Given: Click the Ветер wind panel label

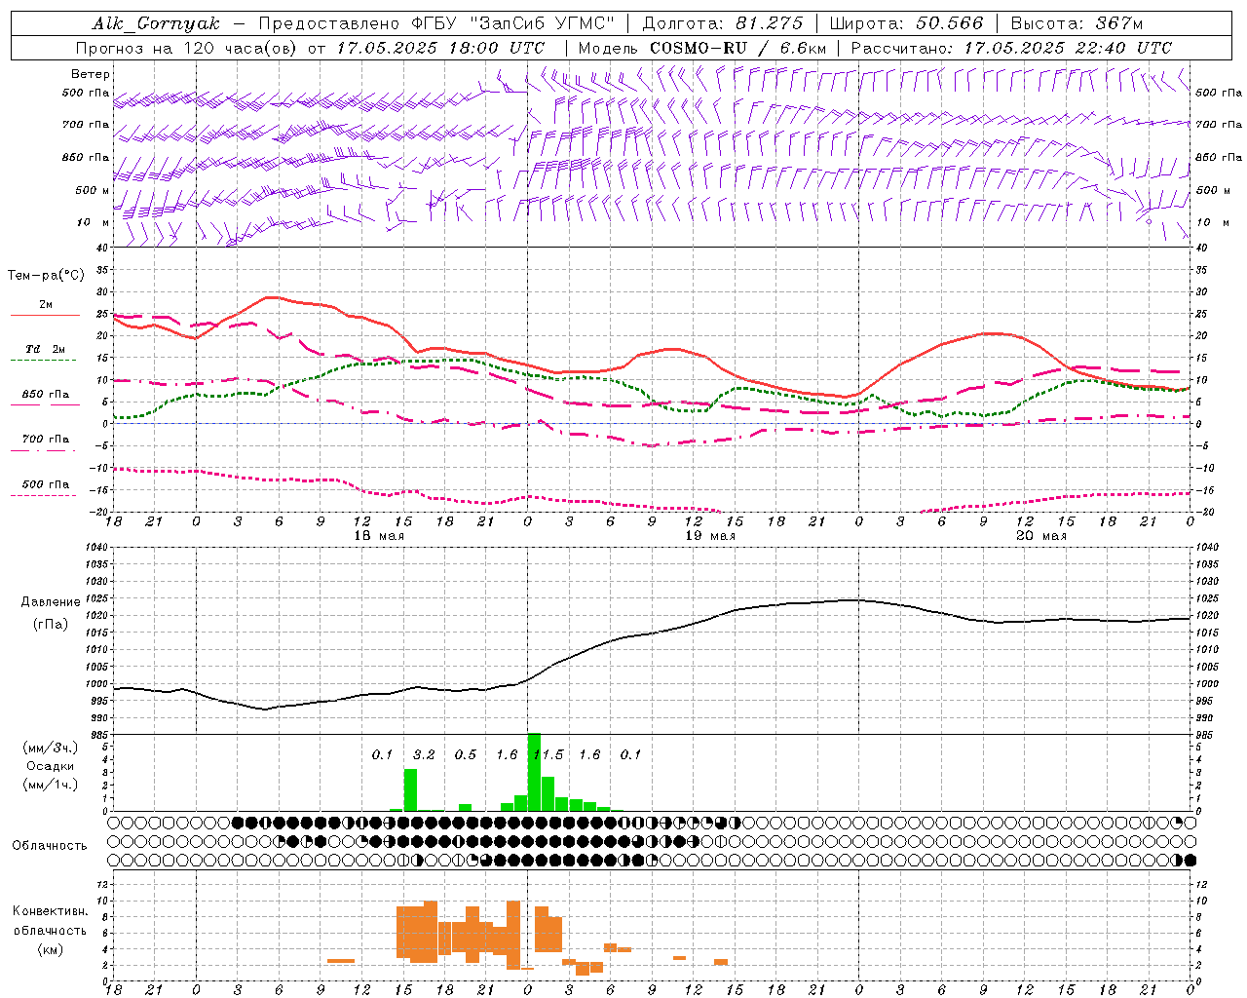Looking at the screenshot, I should 91,74.
